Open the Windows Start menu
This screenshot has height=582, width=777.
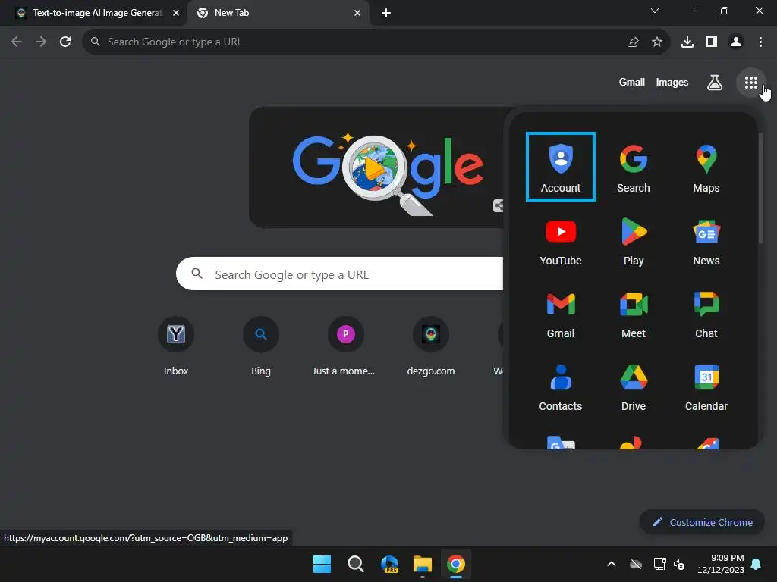coord(322,564)
